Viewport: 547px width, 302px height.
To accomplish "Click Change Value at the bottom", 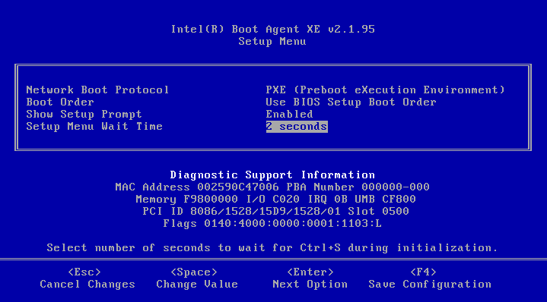I will coord(197,284).
